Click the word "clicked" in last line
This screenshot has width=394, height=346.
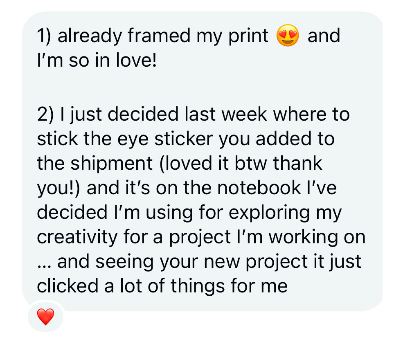68,286
